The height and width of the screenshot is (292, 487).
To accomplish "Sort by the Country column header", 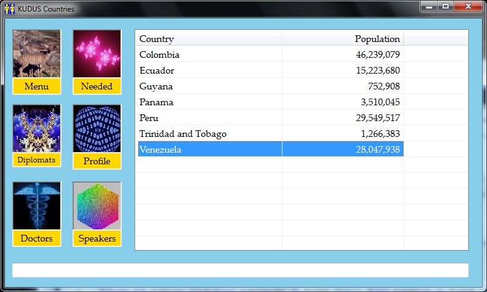I will pyautogui.click(x=209, y=38).
